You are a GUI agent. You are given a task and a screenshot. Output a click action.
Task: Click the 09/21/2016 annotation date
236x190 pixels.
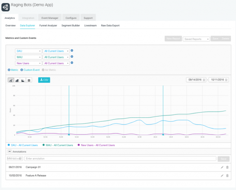pos(15,167)
